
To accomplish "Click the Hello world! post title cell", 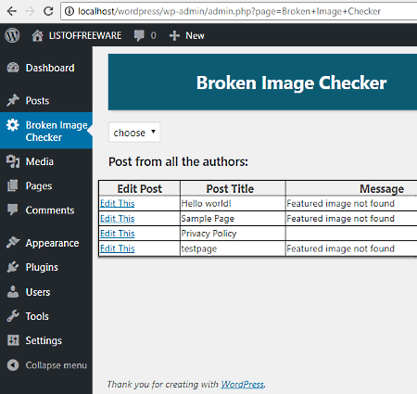I will coord(233,203).
